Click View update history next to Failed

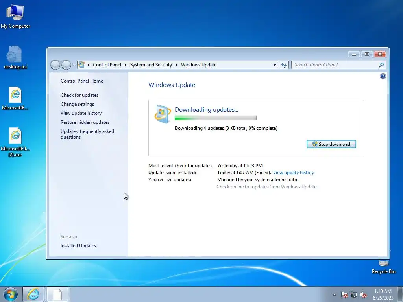tap(294, 173)
